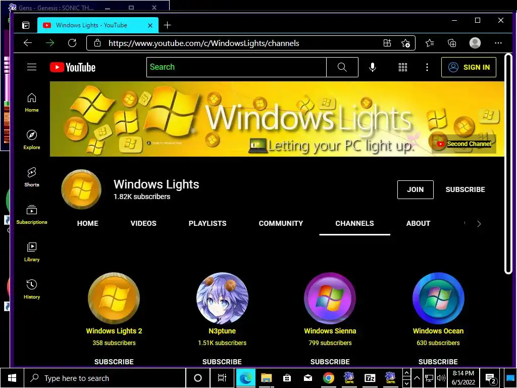Image resolution: width=517 pixels, height=388 pixels.
Task: Switch to the PLAYLISTS channel tab
Action: pyautogui.click(x=208, y=223)
